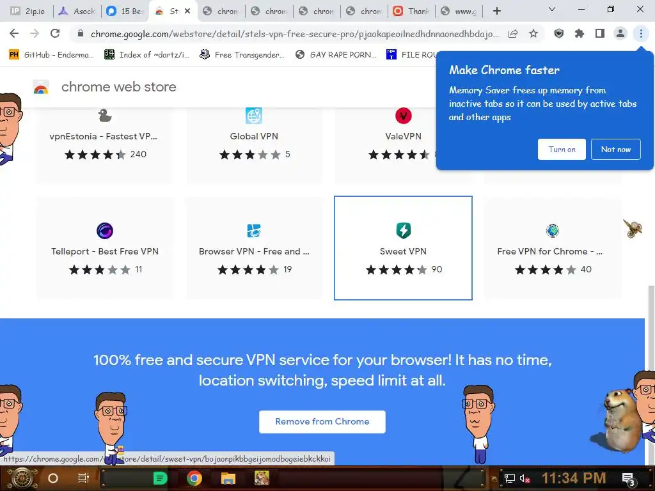Click chrome web store title text
This screenshot has width=655, height=491.
(x=118, y=87)
